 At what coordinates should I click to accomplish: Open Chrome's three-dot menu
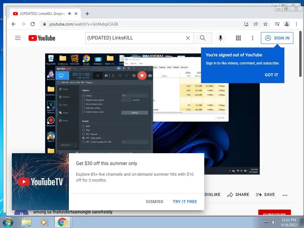click(x=296, y=24)
